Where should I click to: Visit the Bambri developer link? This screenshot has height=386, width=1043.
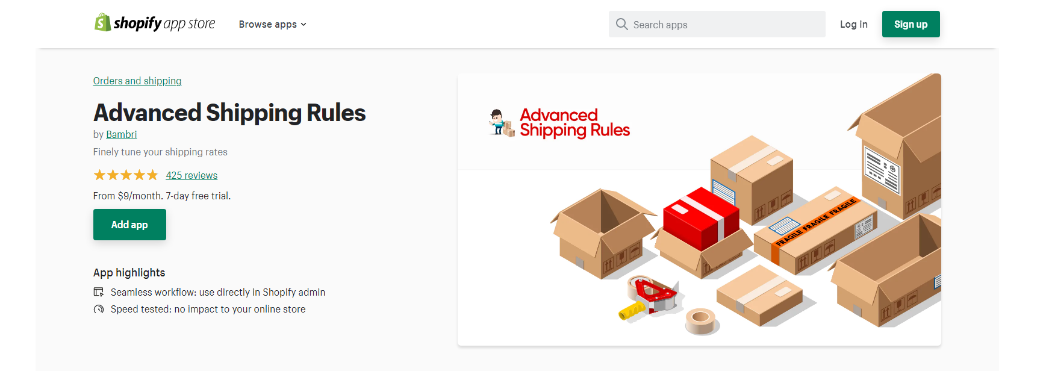[121, 134]
